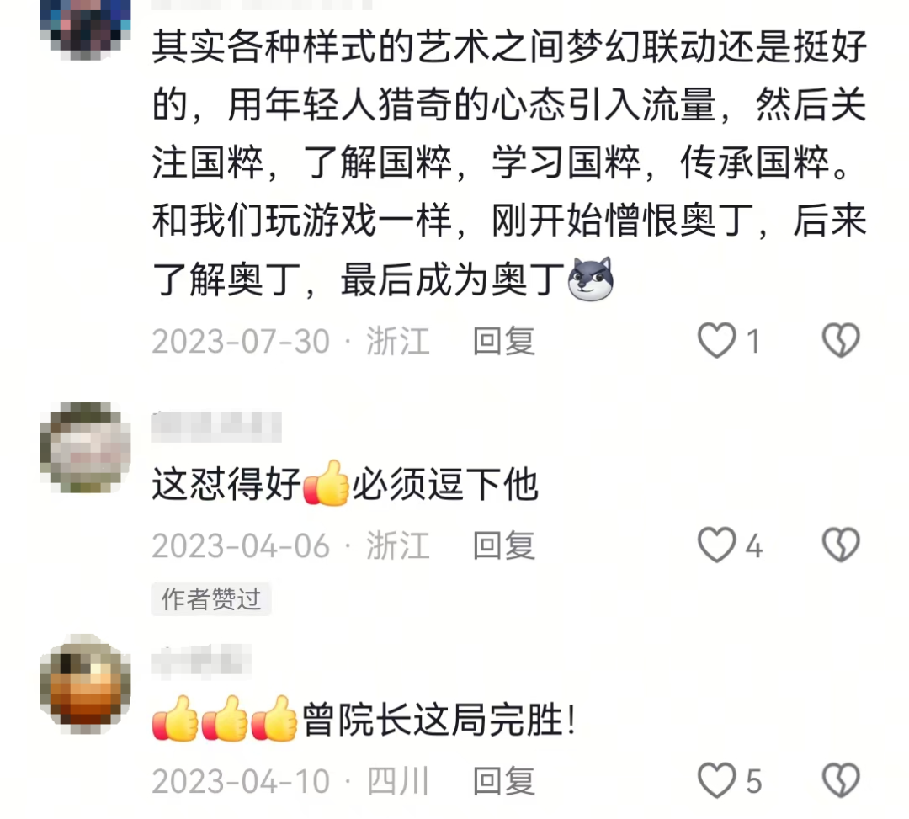Screen dimensions: 909x819
Task: Open blurred username above 这怼得好 comment
Action: (x=216, y=428)
